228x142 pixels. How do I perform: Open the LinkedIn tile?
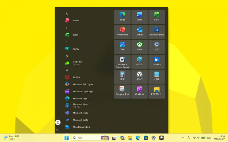[156, 62]
